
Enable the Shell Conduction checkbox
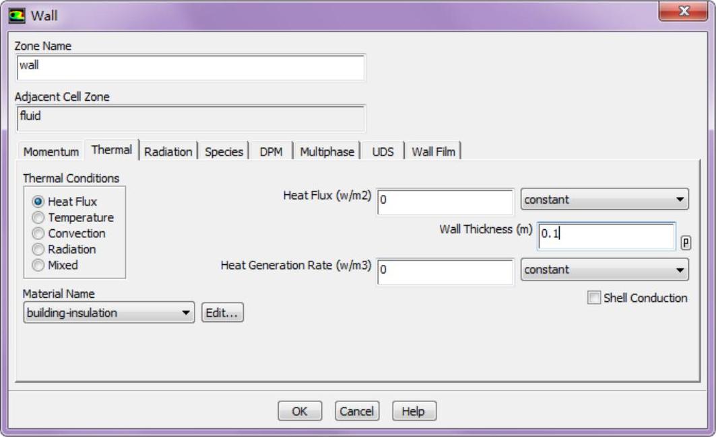[x=593, y=298]
